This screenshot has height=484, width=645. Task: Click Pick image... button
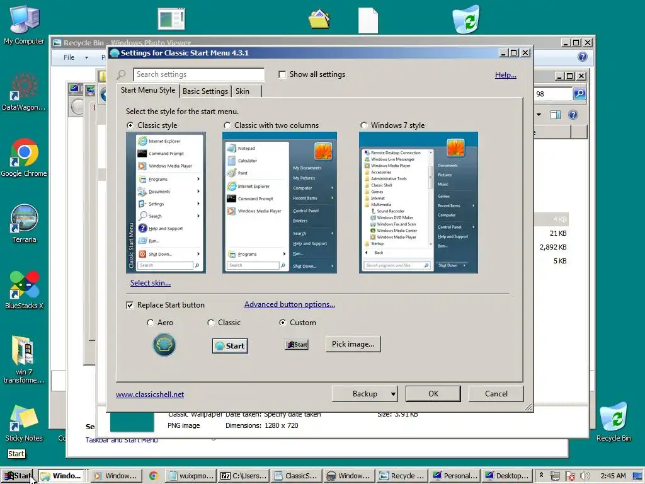[x=353, y=344]
